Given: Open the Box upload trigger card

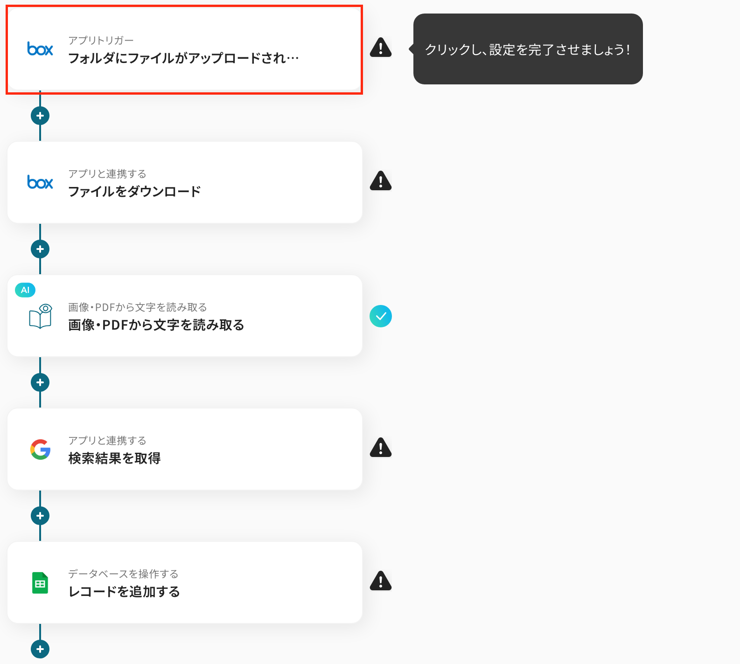Looking at the screenshot, I should [x=185, y=49].
